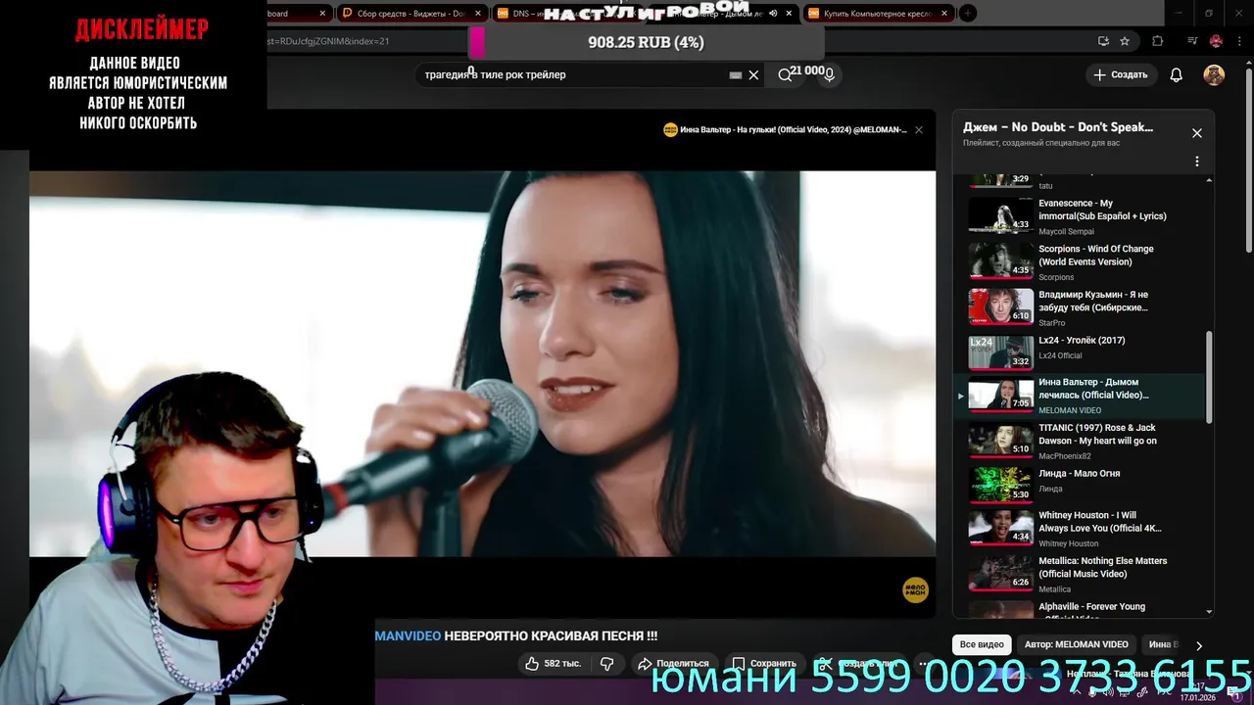Close the YouTube Дымом лечилась tab
This screenshot has height=705, width=1254.
pyautogui.click(x=789, y=14)
